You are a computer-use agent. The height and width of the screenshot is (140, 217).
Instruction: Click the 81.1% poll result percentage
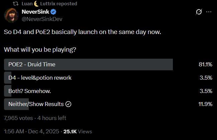206,65
